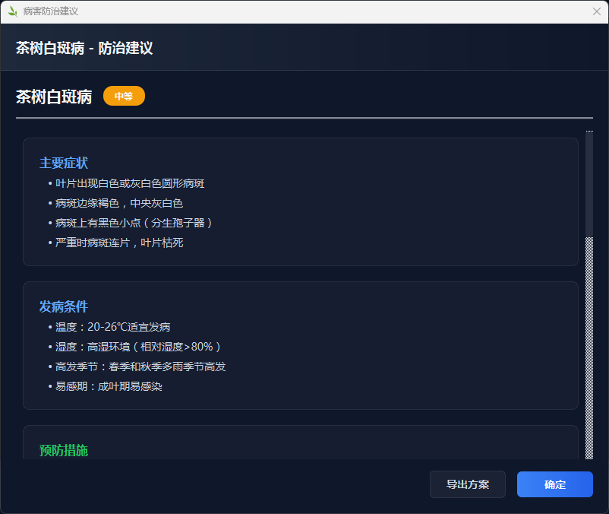Click the leaf app icon in title bar
The width and height of the screenshot is (609, 514).
click(12, 11)
